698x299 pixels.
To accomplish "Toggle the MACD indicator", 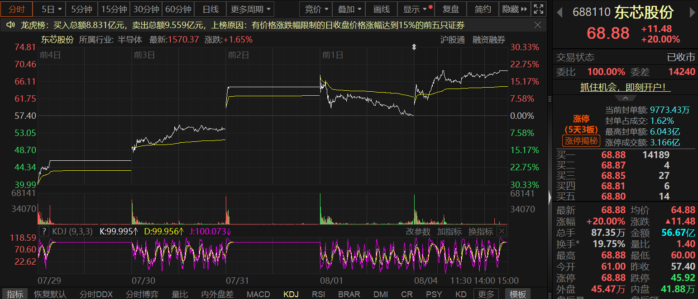I will point(259,294).
